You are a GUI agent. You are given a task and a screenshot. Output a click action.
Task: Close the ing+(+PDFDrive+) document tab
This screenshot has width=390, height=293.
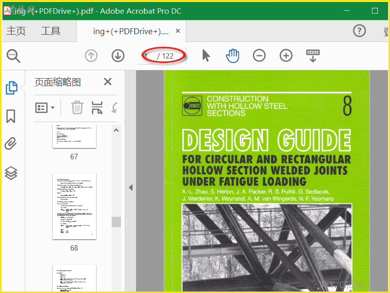pyautogui.click(x=178, y=31)
